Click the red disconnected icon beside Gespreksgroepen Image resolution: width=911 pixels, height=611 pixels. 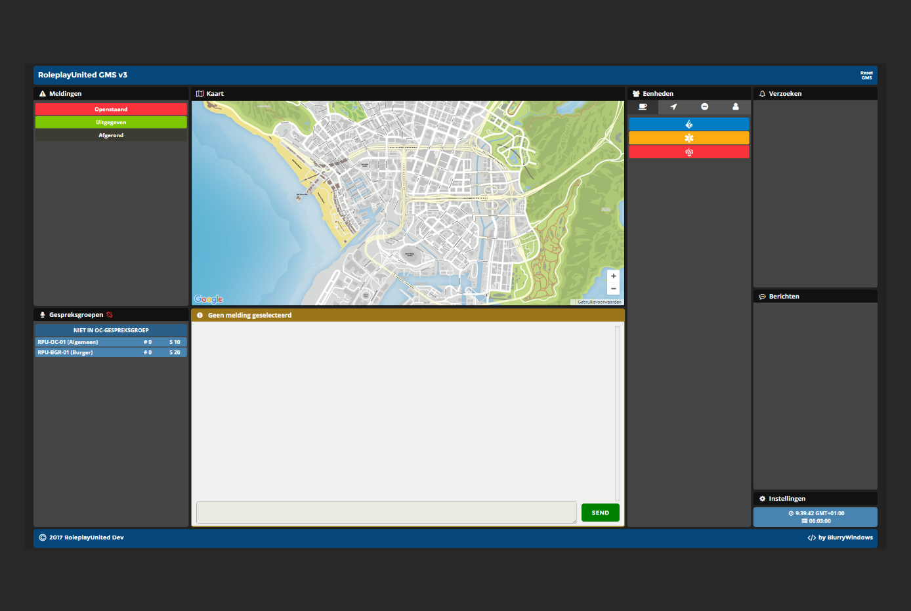(110, 315)
